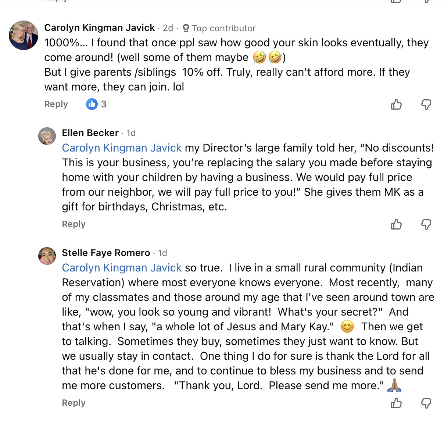Click the 2d timestamp on Carolyn's comment
This screenshot has width=444, height=423.
pyautogui.click(x=168, y=28)
